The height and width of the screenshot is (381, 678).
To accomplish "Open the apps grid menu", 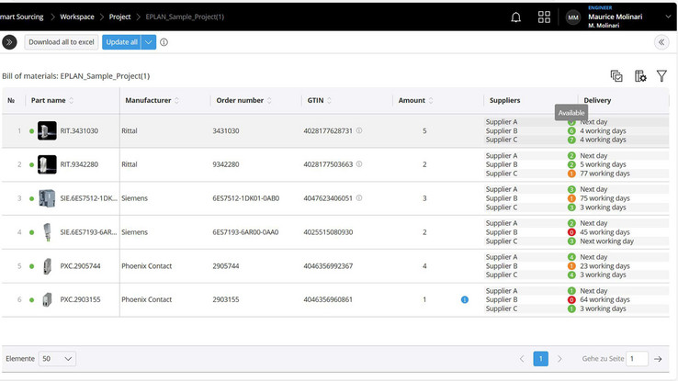I will (x=544, y=17).
